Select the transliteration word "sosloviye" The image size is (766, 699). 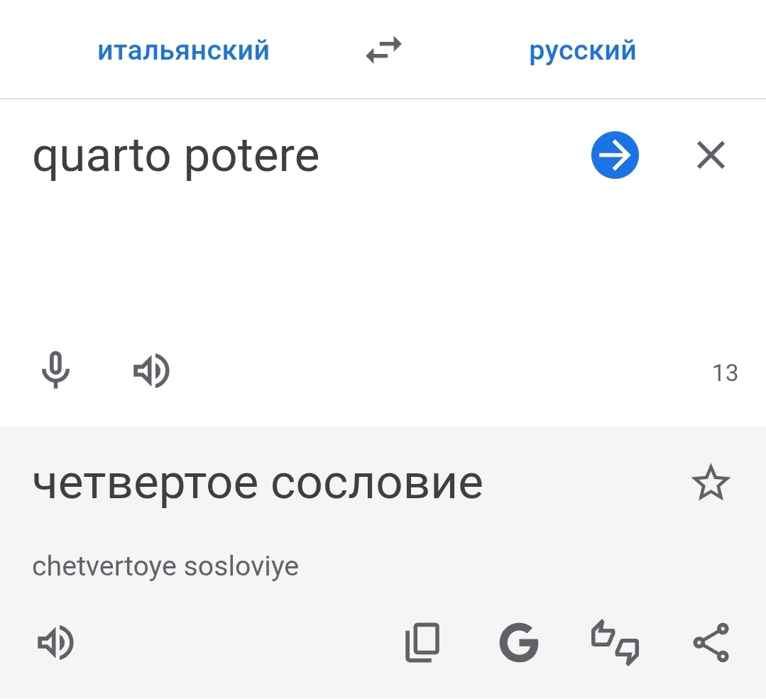(x=241, y=566)
